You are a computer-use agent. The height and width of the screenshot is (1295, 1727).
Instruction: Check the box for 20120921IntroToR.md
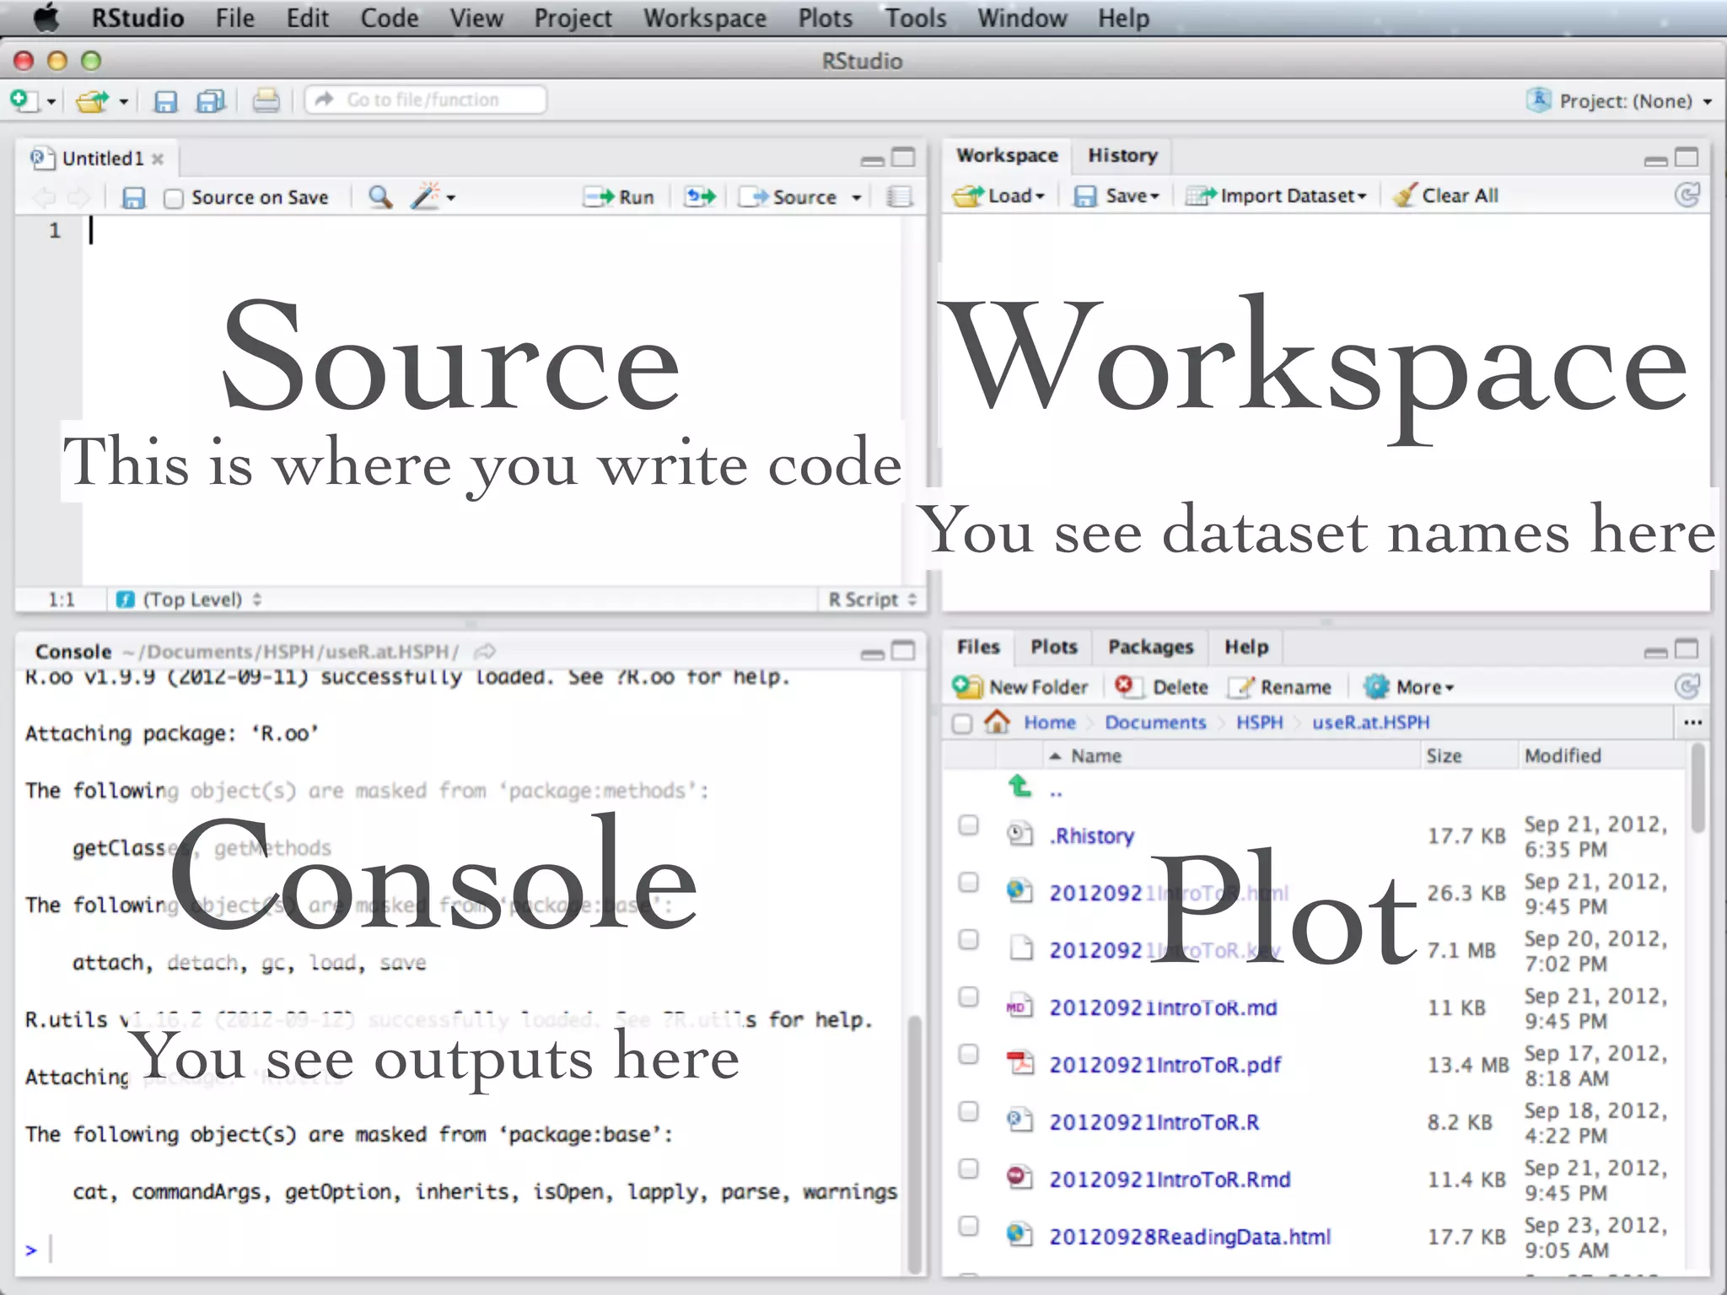coord(968,997)
